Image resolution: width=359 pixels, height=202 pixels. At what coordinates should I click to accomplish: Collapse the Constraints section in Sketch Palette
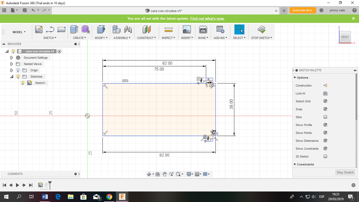coord(295,164)
